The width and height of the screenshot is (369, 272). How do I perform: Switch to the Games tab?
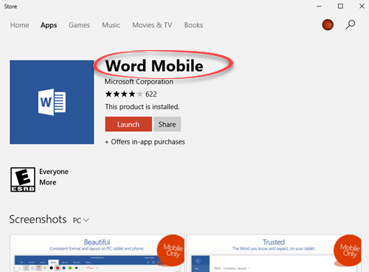coord(79,25)
